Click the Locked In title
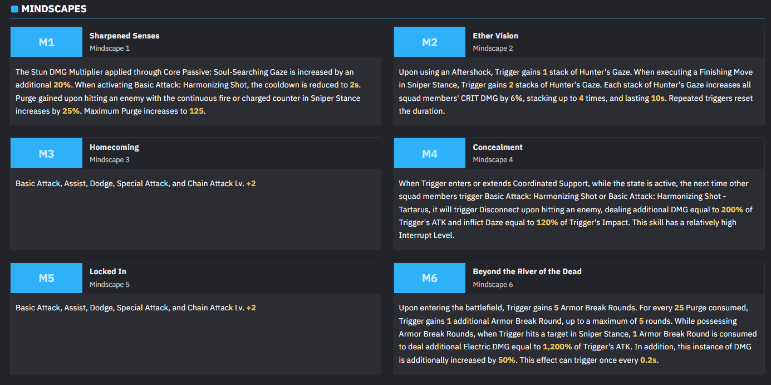The width and height of the screenshot is (771, 385). click(x=108, y=271)
